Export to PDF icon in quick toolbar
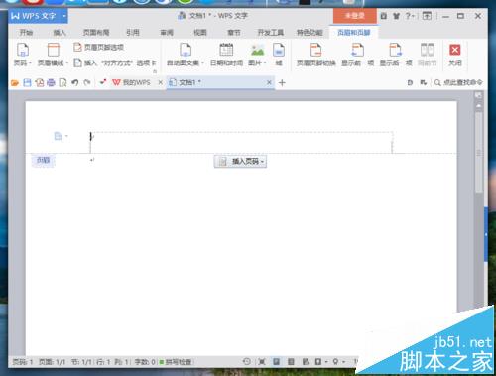 [x=40, y=82]
